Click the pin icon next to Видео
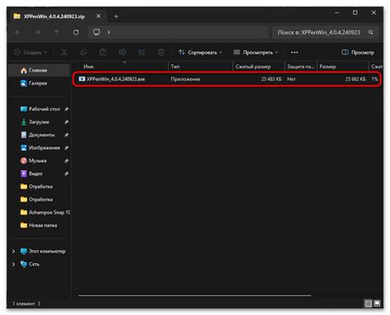This screenshot has height=315, width=390. [67, 174]
